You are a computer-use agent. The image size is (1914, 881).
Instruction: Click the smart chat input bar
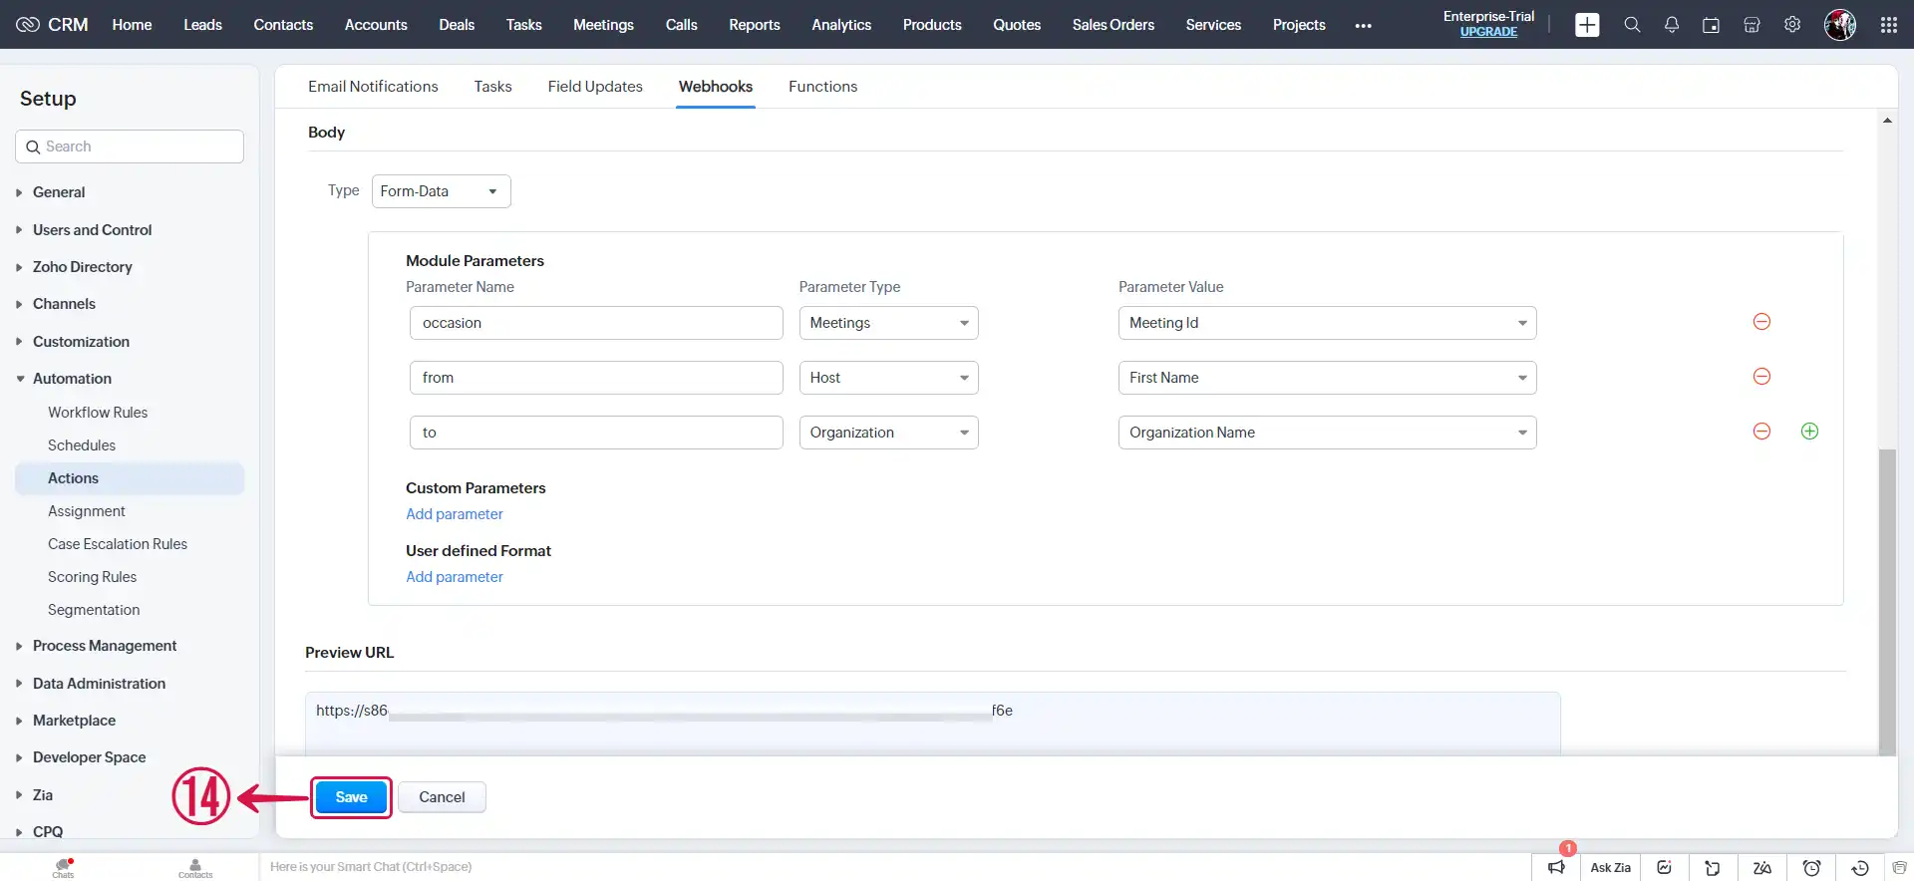(x=894, y=867)
